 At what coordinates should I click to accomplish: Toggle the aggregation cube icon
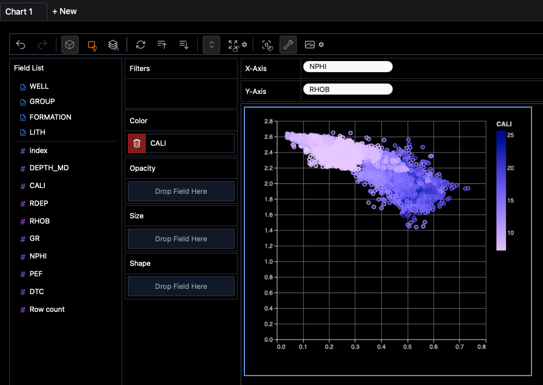[69, 45]
